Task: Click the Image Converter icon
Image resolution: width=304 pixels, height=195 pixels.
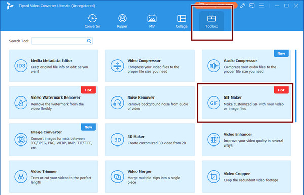Action: point(21,140)
